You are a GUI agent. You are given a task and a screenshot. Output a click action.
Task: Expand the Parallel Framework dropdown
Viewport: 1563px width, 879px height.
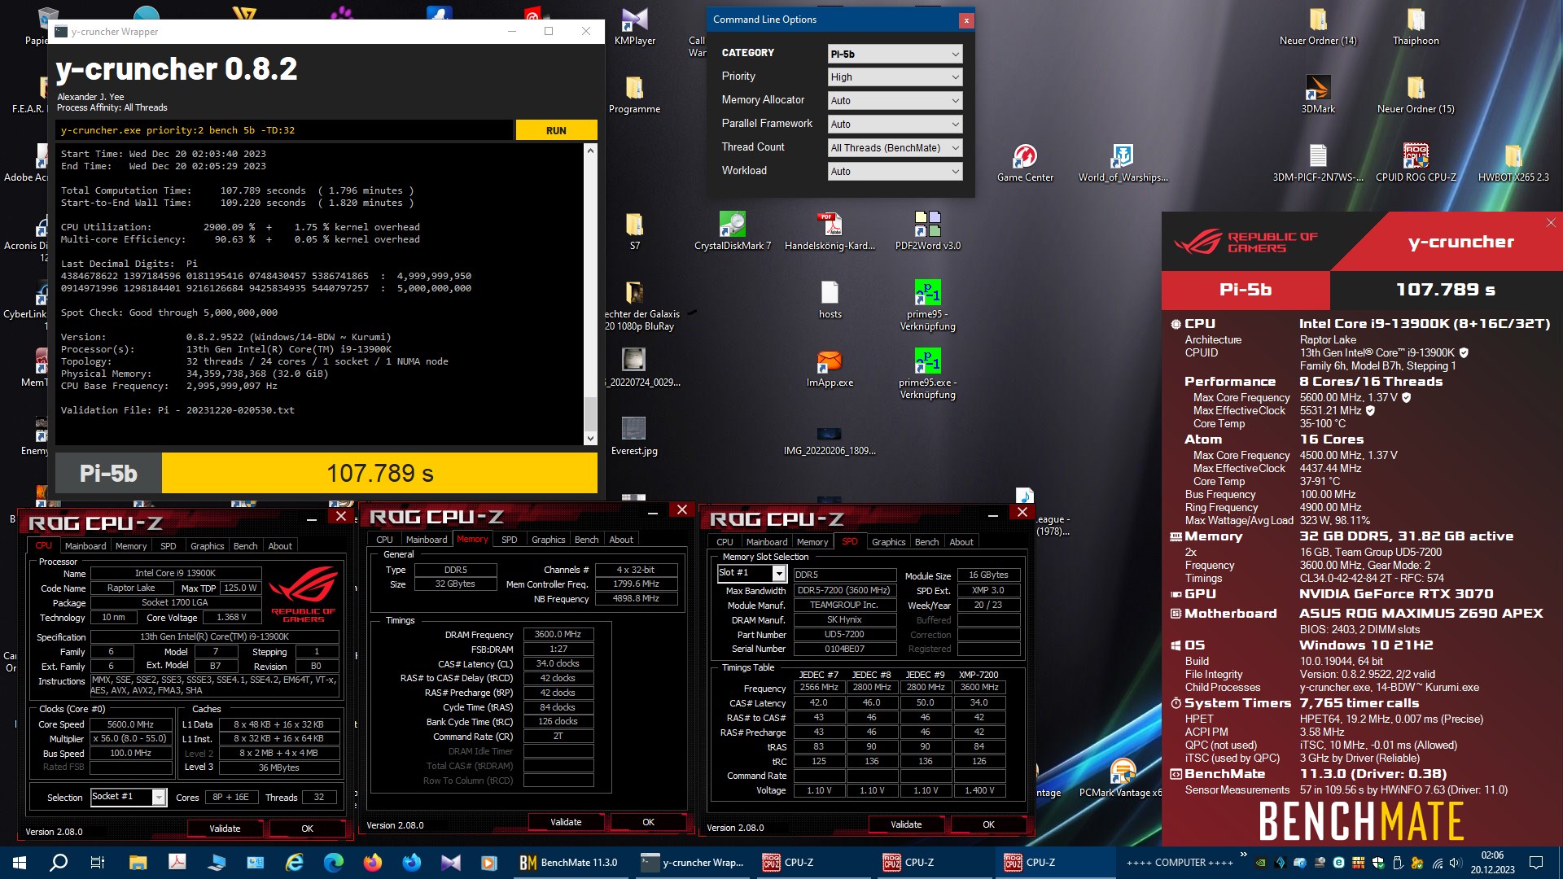pyautogui.click(x=895, y=125)
